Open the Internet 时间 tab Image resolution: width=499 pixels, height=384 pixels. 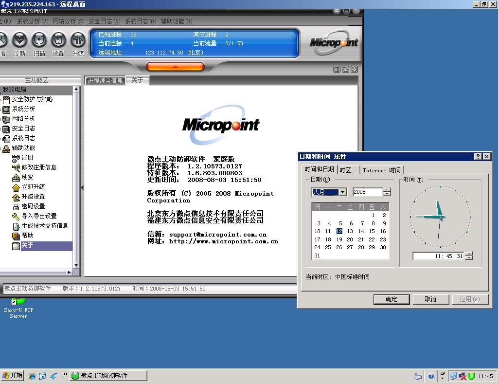click(x=382, y=170)
